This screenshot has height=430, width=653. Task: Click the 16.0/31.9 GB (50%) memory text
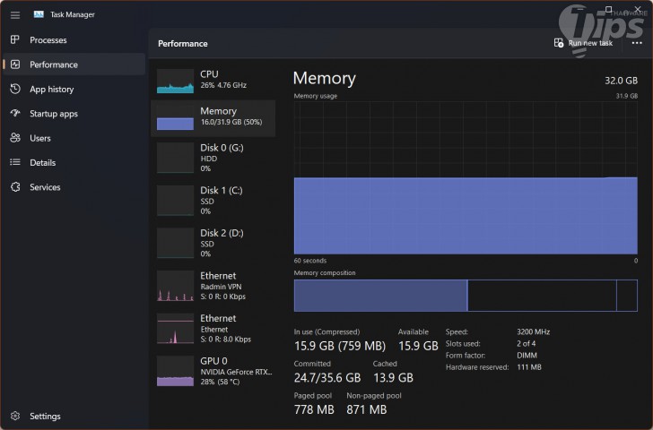(231, 122)
